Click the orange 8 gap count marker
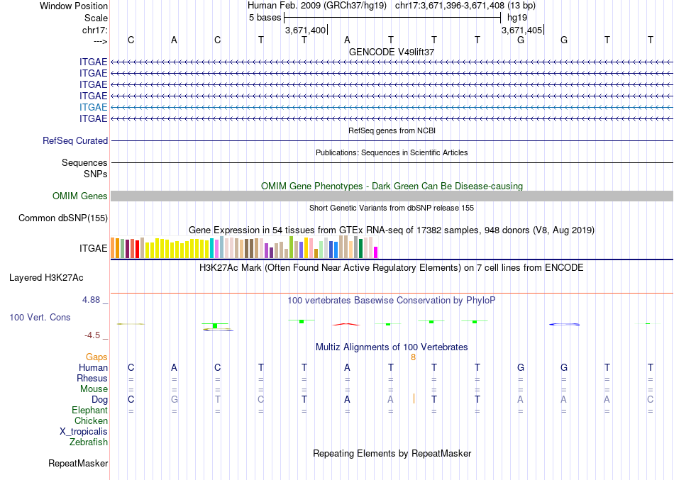The height and width of the screenshot is (480, 674). point(413,357)
